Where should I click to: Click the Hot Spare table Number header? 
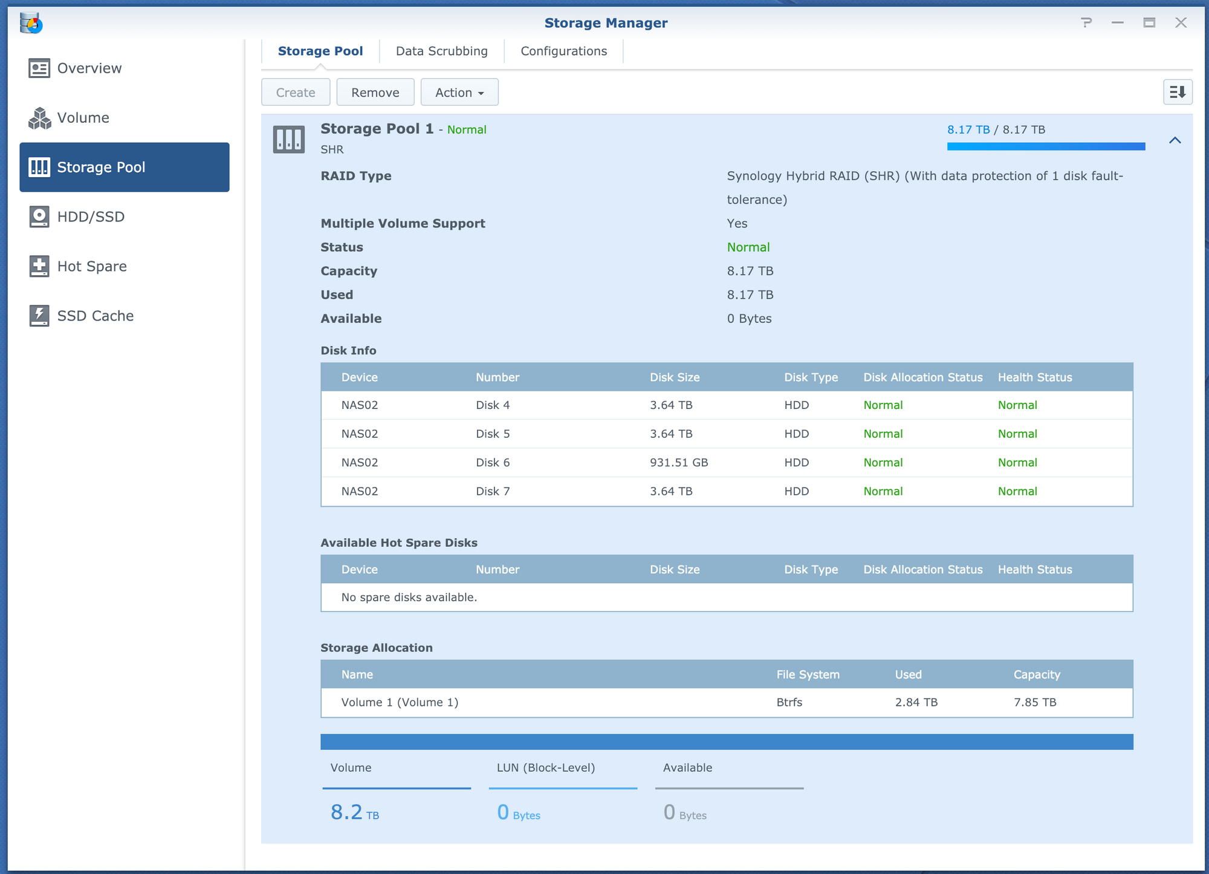click(x=498, y=570)
